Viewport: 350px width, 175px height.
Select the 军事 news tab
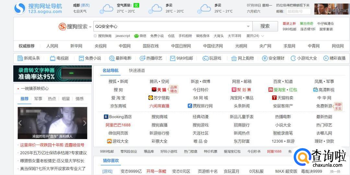[38, 99]
